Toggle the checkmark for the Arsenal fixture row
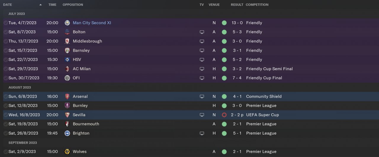 (6, 97)
